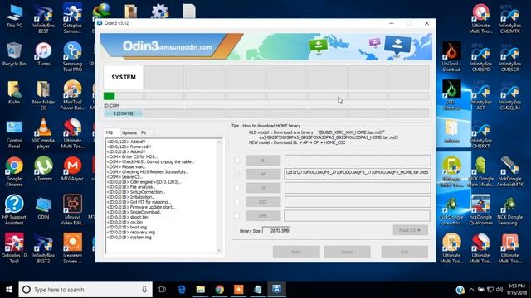
Task: Switch to the Log tab
Action: (x=110, y=132)
